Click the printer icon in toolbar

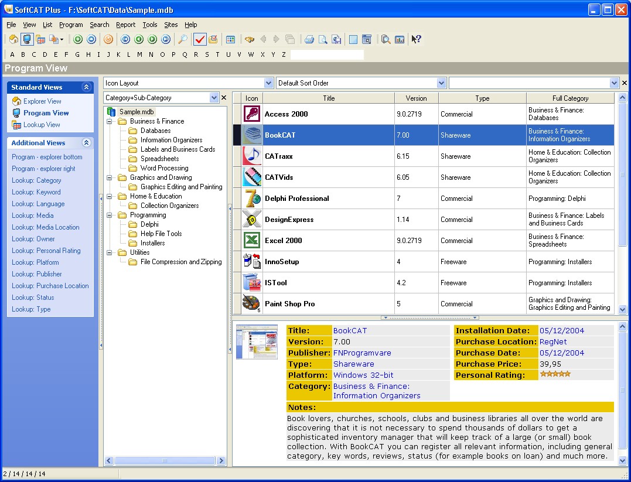[x=309, y=39]
